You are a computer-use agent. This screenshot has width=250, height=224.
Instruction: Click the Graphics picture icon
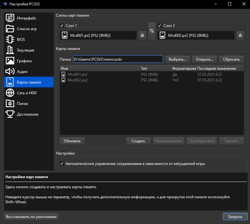[10, 61]
